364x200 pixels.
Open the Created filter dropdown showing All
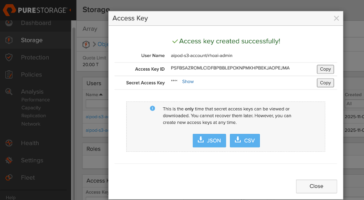(354, 104)
